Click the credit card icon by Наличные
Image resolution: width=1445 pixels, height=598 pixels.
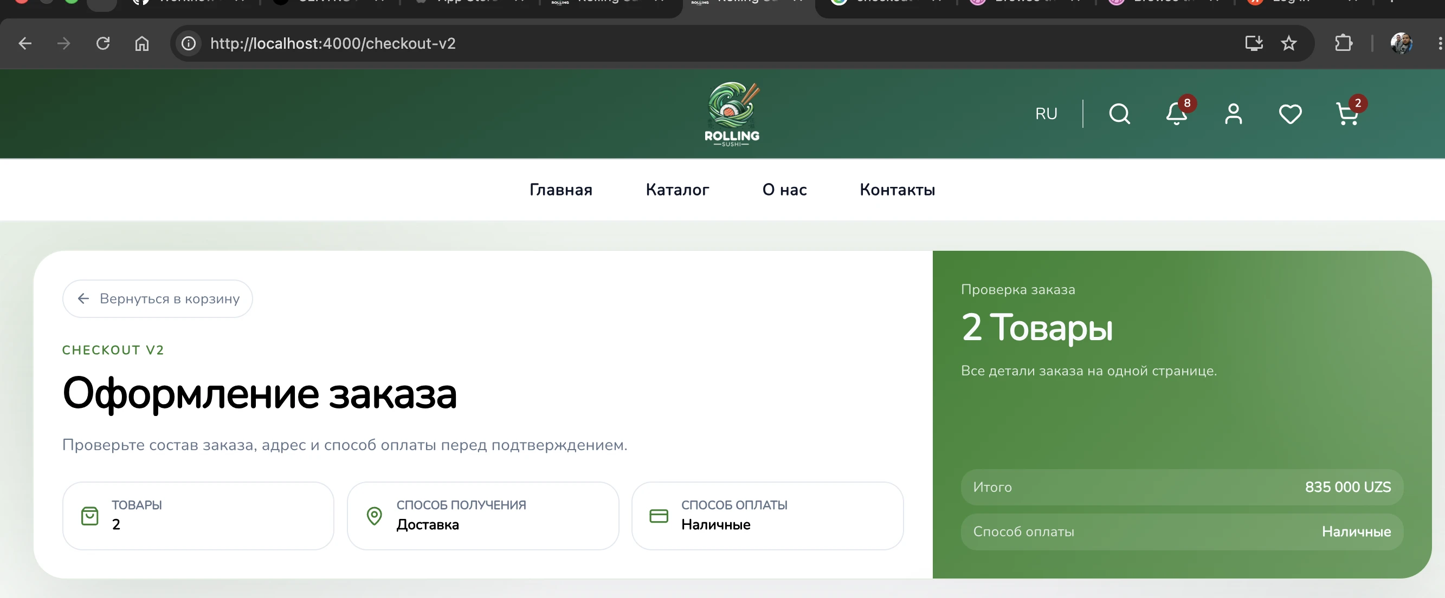click(x=659, y=516)
